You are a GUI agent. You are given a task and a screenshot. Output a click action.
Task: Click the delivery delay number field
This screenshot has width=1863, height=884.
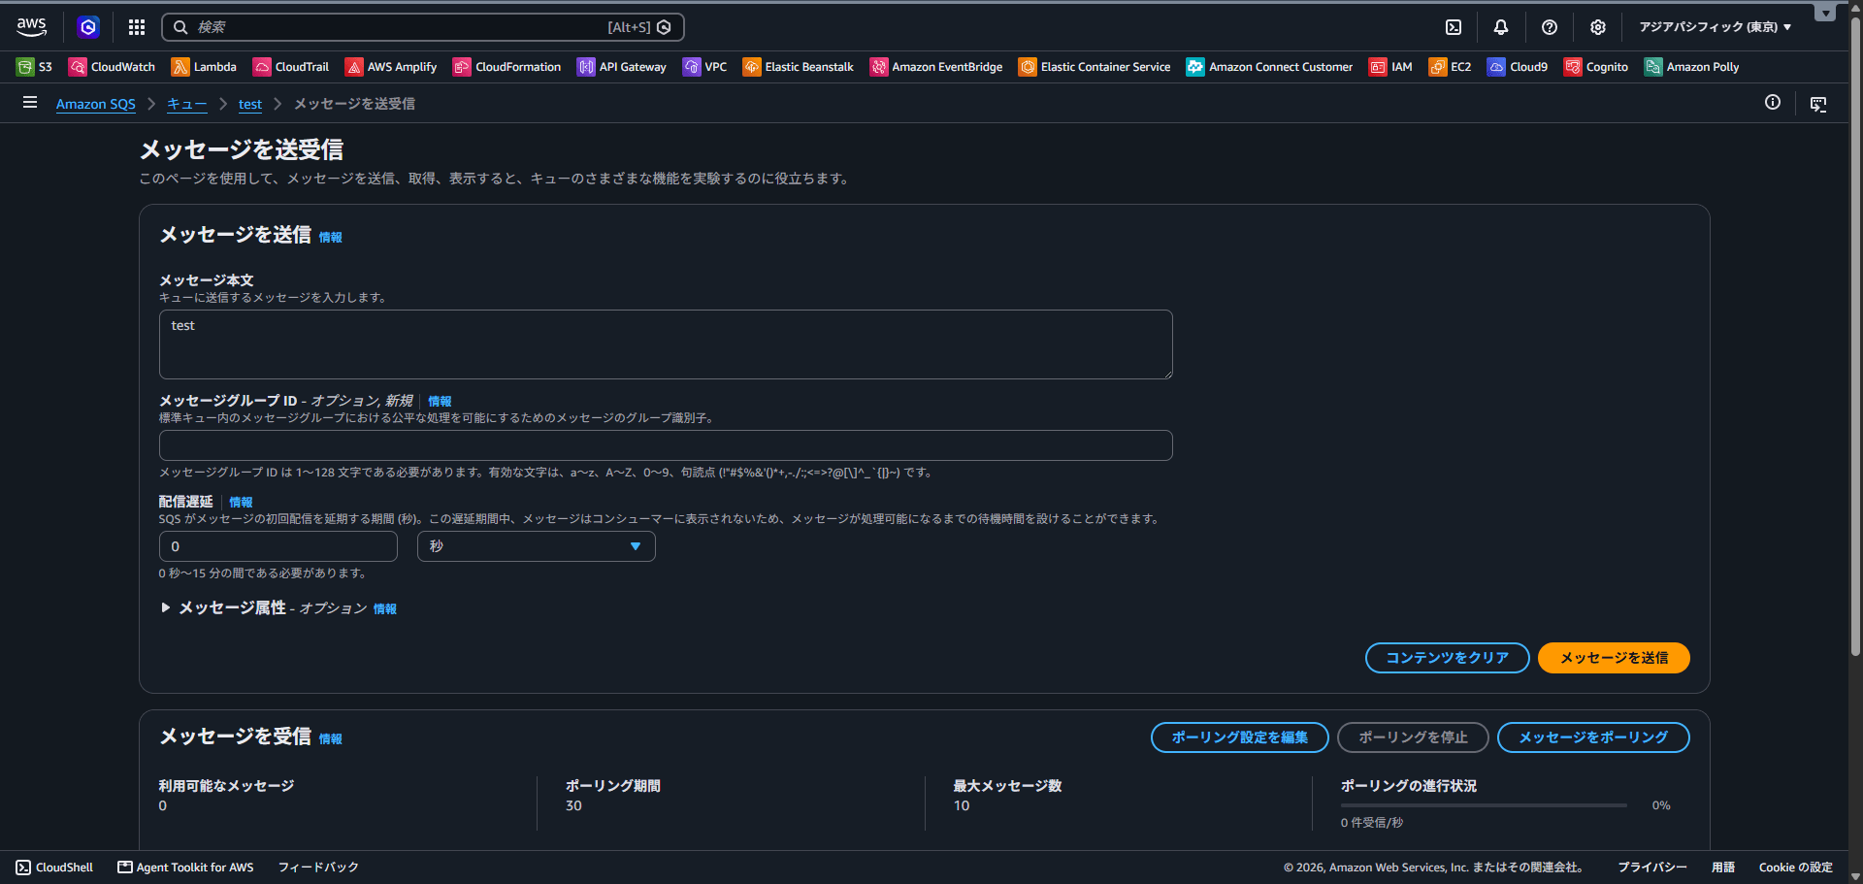(278, 546)
